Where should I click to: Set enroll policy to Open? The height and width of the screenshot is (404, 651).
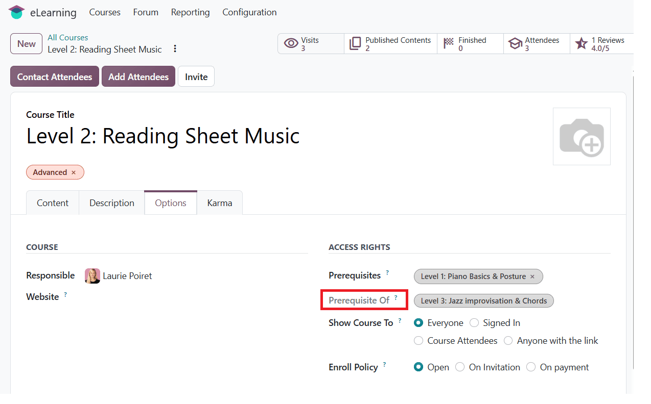pyautogui.click(x=418, y=367)
